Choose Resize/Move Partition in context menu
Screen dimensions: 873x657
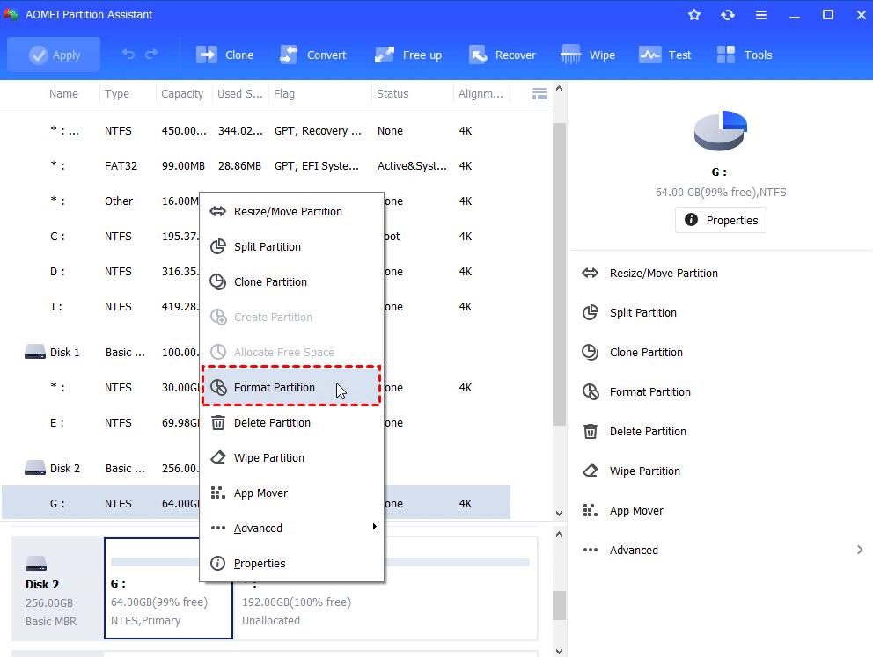[x=292, y=211]
